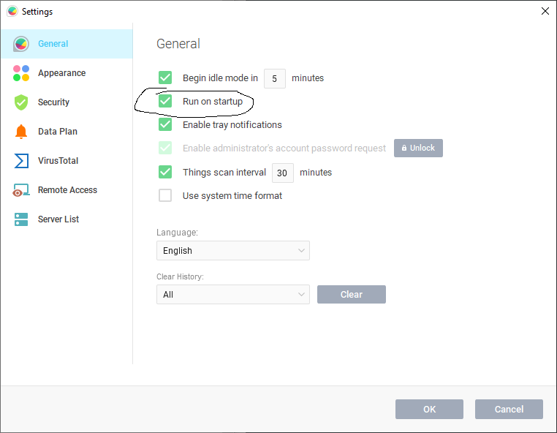Screen dimensions: 557x433
Task: Disable Begin idle mode checkbox
Action: point(165,78)
